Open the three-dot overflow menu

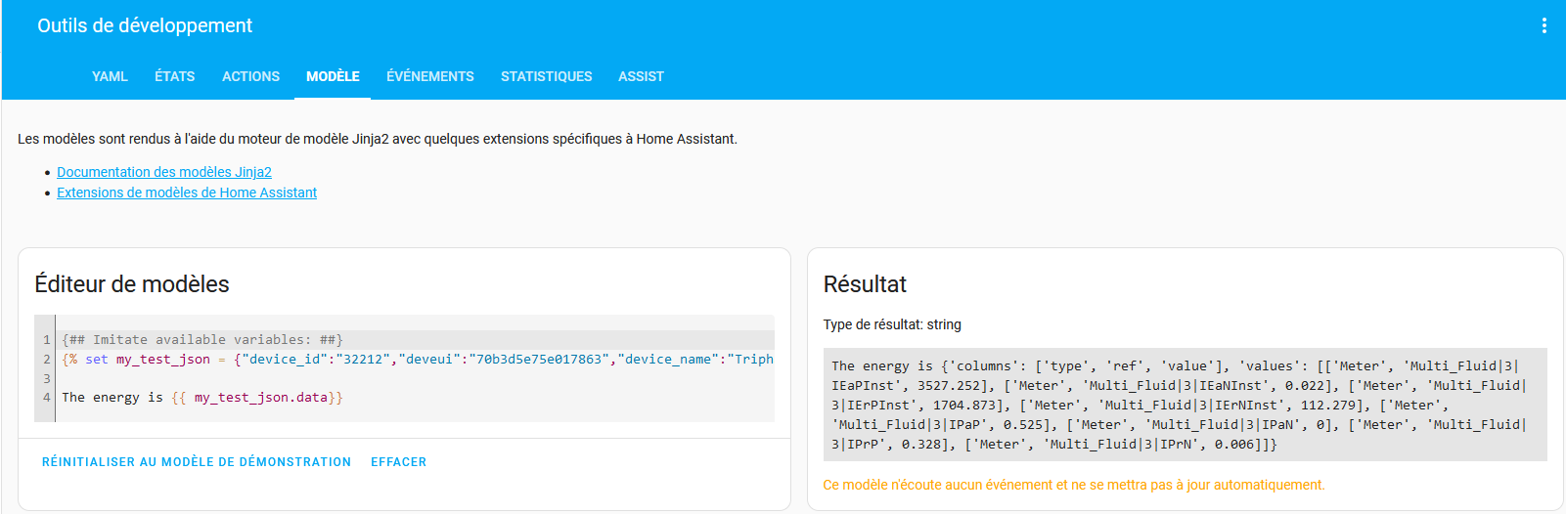pos(1544,26)
